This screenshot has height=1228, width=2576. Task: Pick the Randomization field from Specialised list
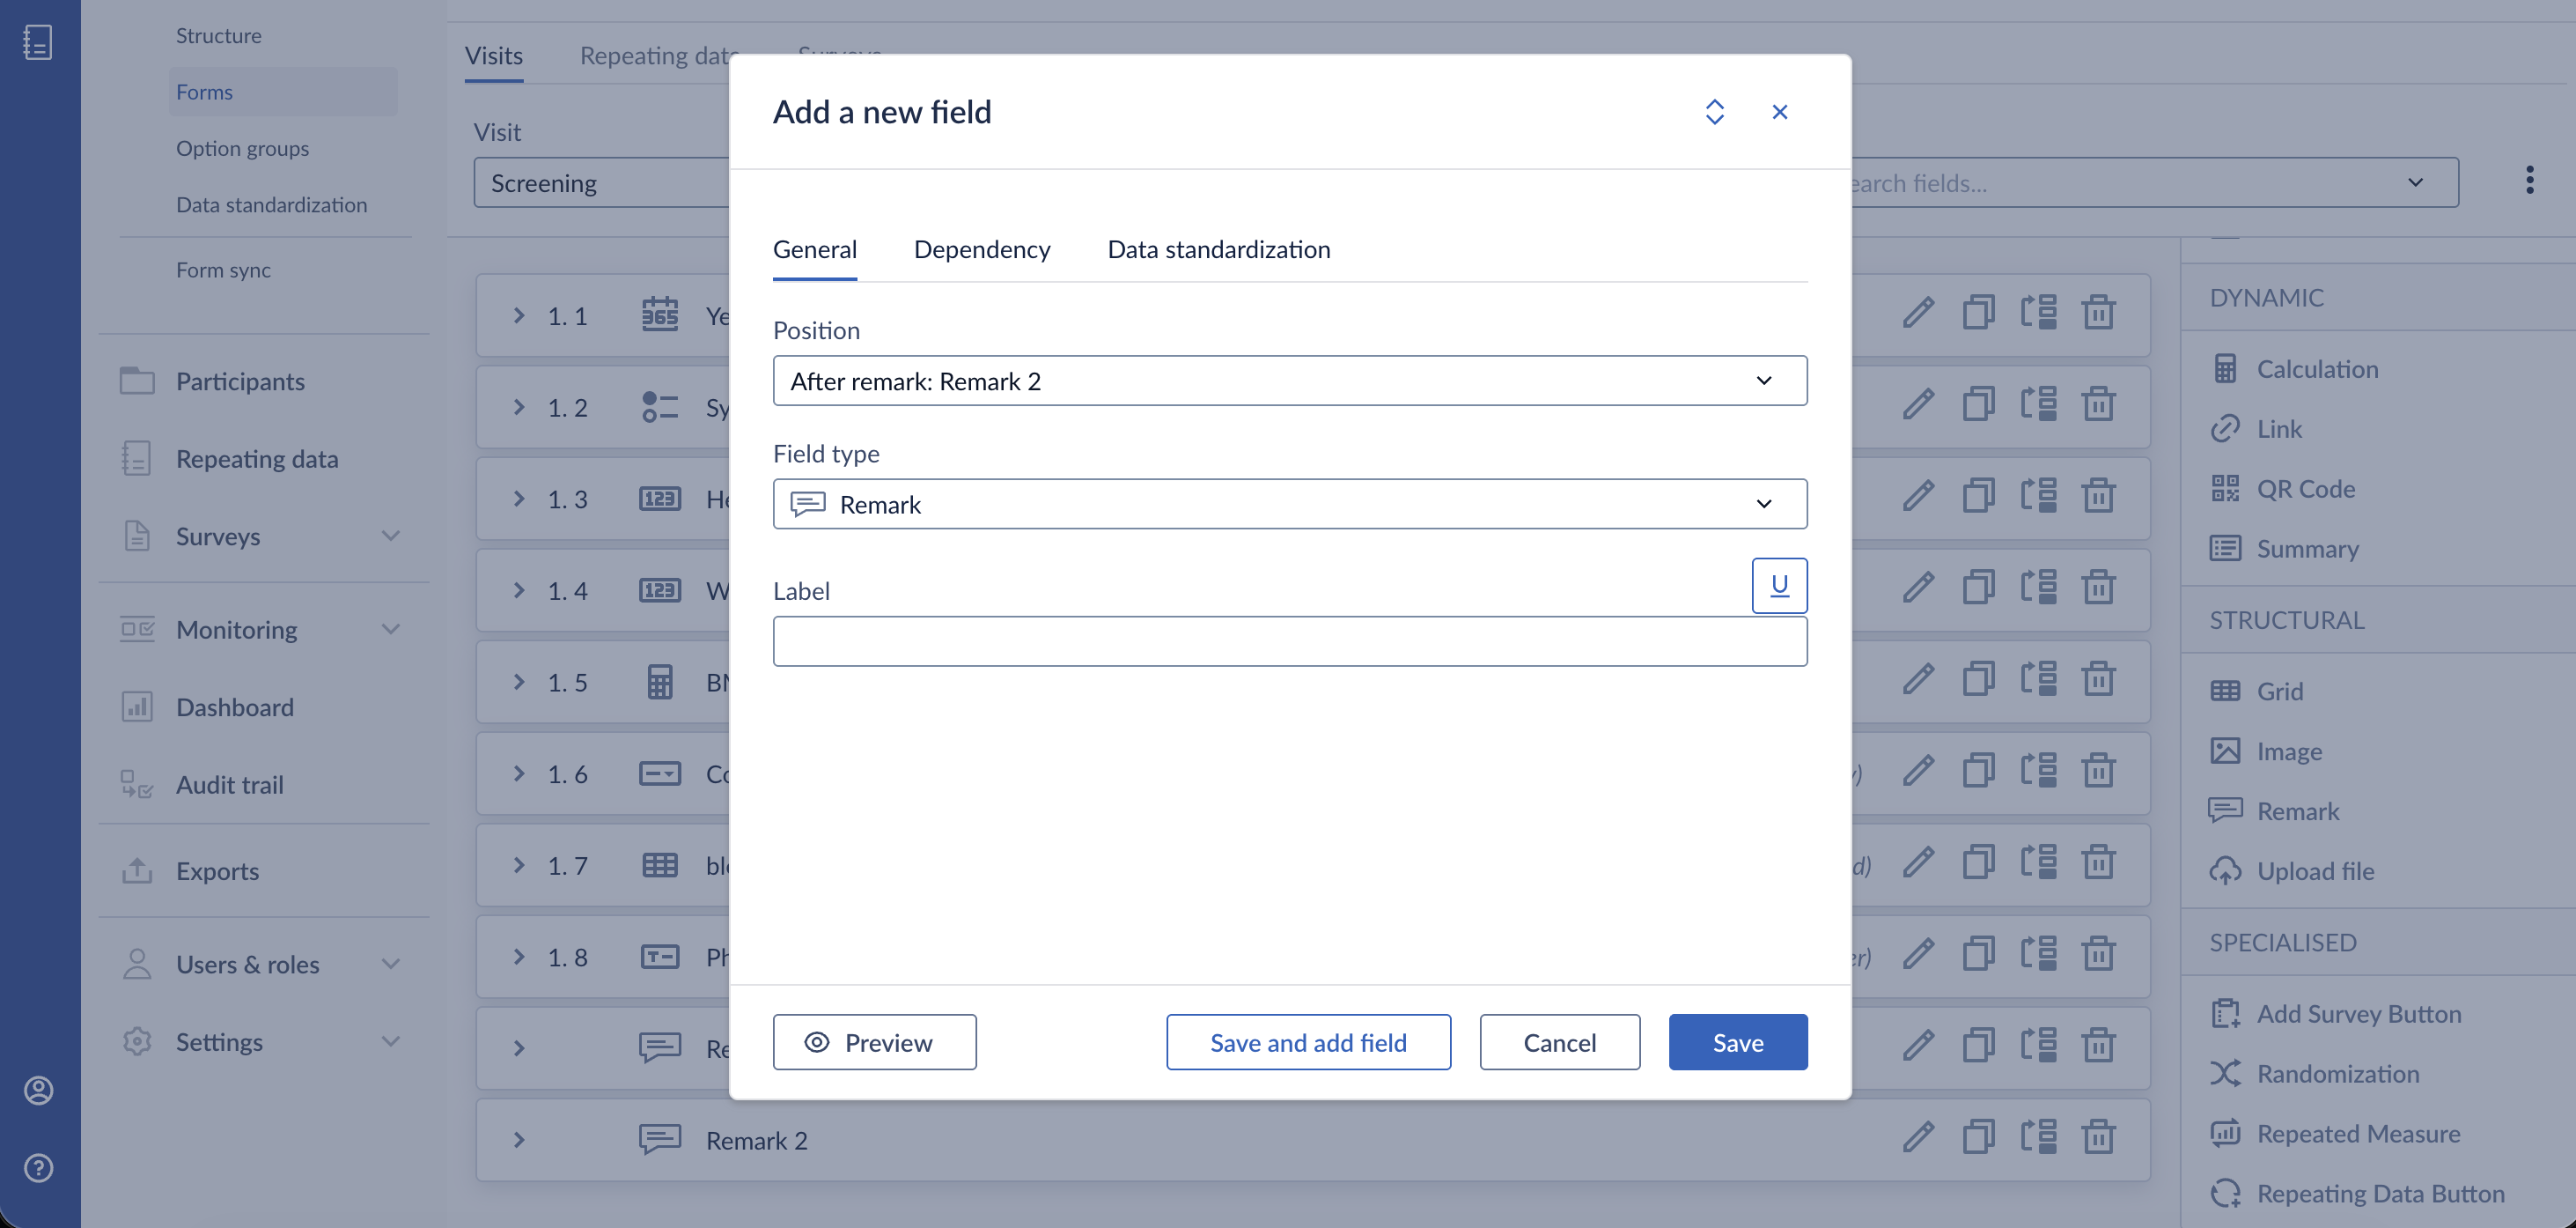[2337, 1075]
